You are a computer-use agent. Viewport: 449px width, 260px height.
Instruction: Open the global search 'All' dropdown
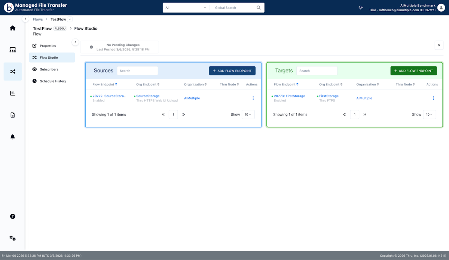pyautogui.click(x=186, y=7)
